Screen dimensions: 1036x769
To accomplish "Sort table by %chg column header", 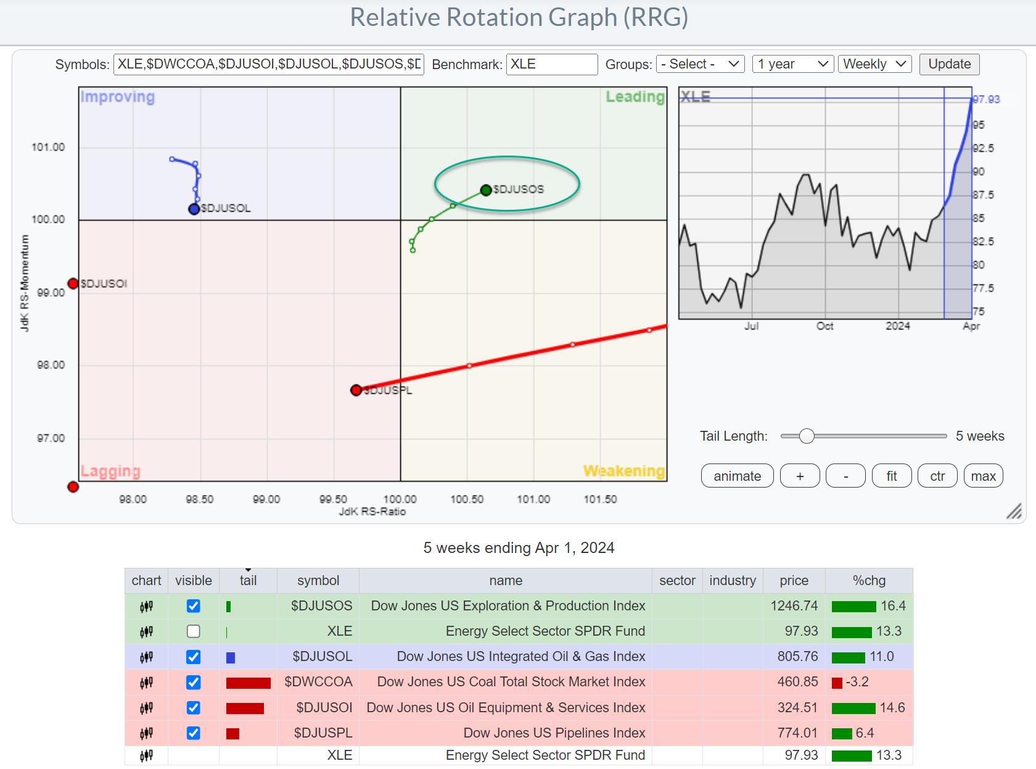I will pos(868,581).
